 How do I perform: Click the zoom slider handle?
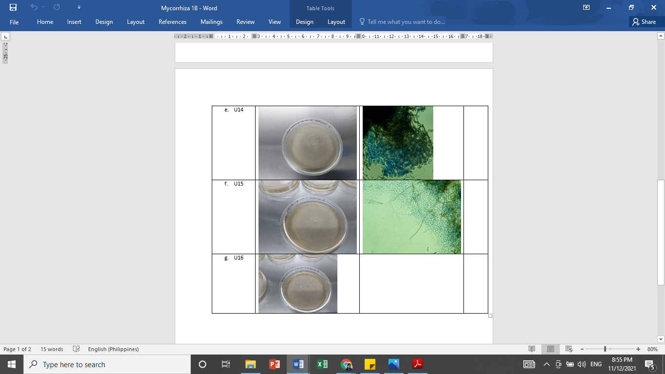coord(605,349)
